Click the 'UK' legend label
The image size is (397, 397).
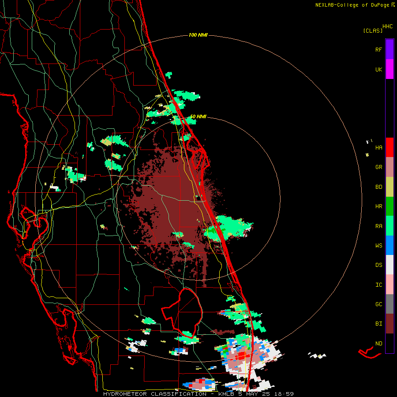[379, 69]
